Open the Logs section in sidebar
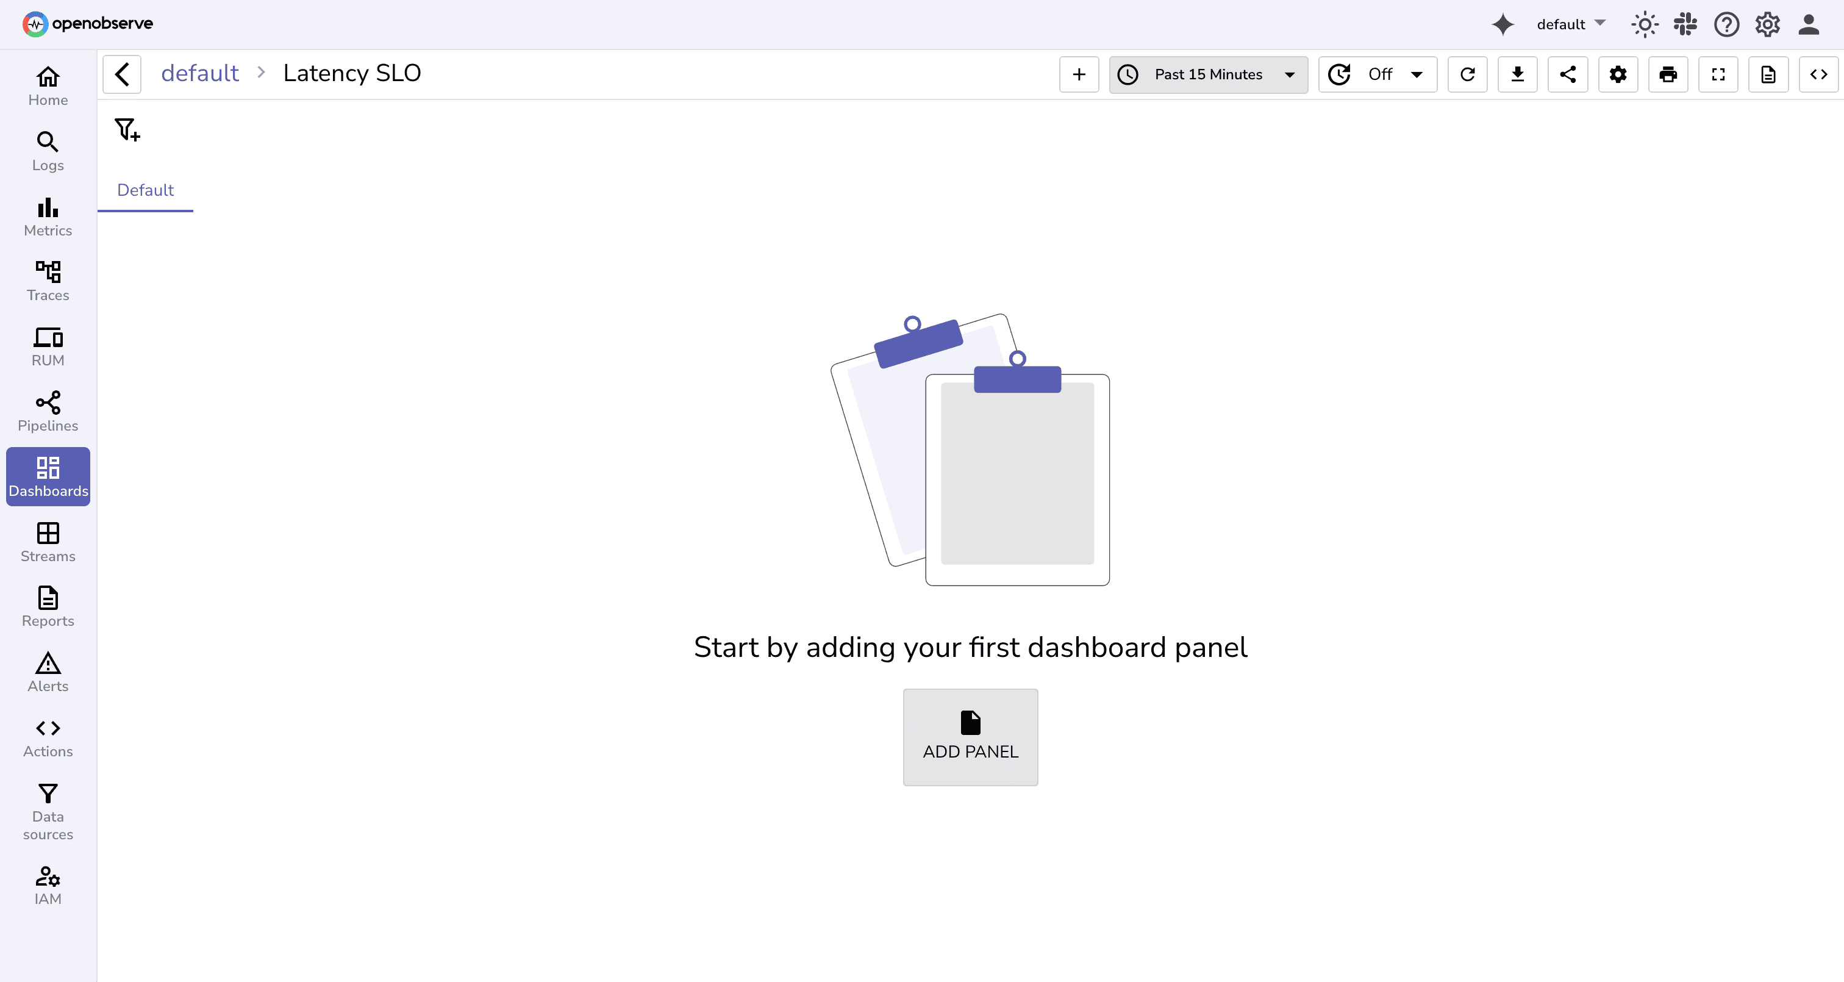 click(47, 151)
